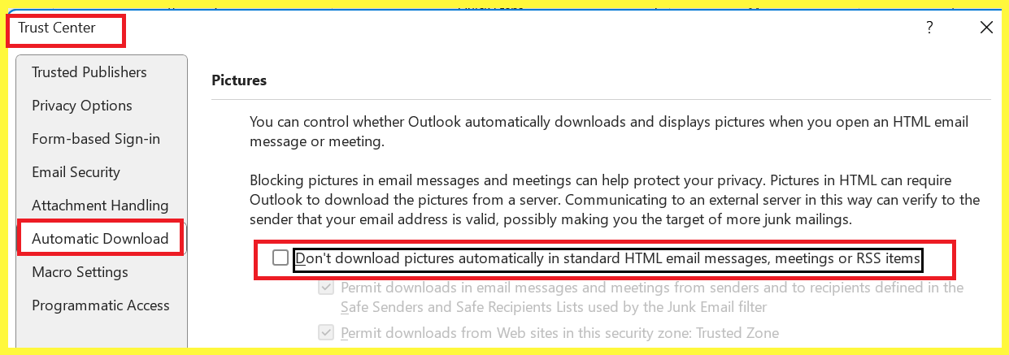Go to Email Security settings
Image resolution: width=1009 pixels, height=355 pixels.
(x=76, y=172)
